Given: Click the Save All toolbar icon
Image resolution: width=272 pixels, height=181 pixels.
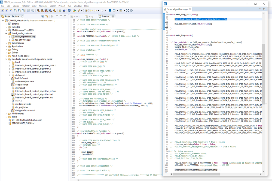Looking at the screenshot, I should tap(33, 11).
